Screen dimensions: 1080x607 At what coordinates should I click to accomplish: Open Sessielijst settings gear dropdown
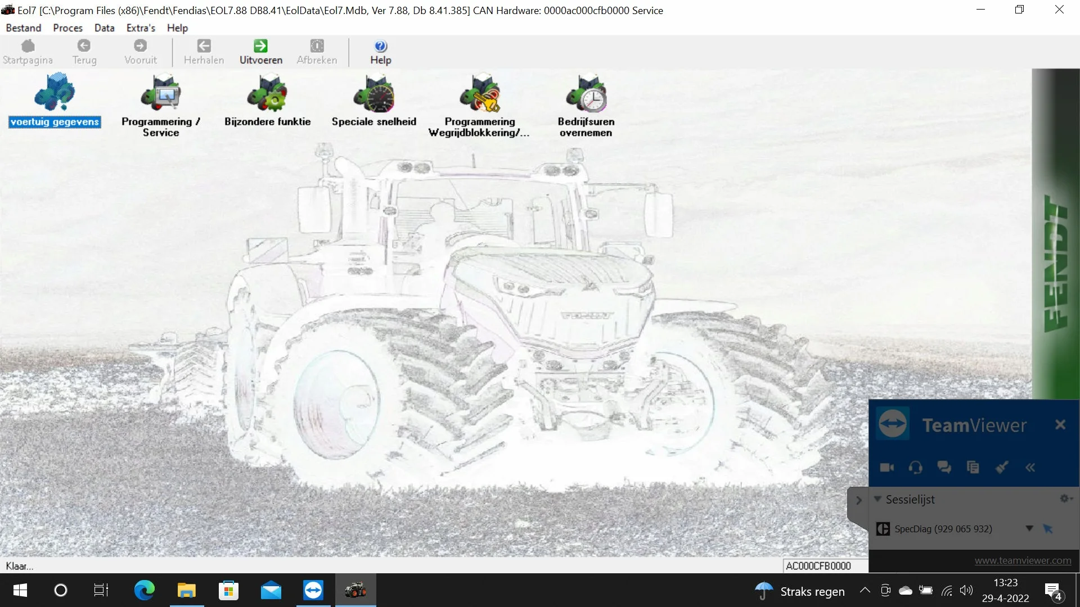1066,499
